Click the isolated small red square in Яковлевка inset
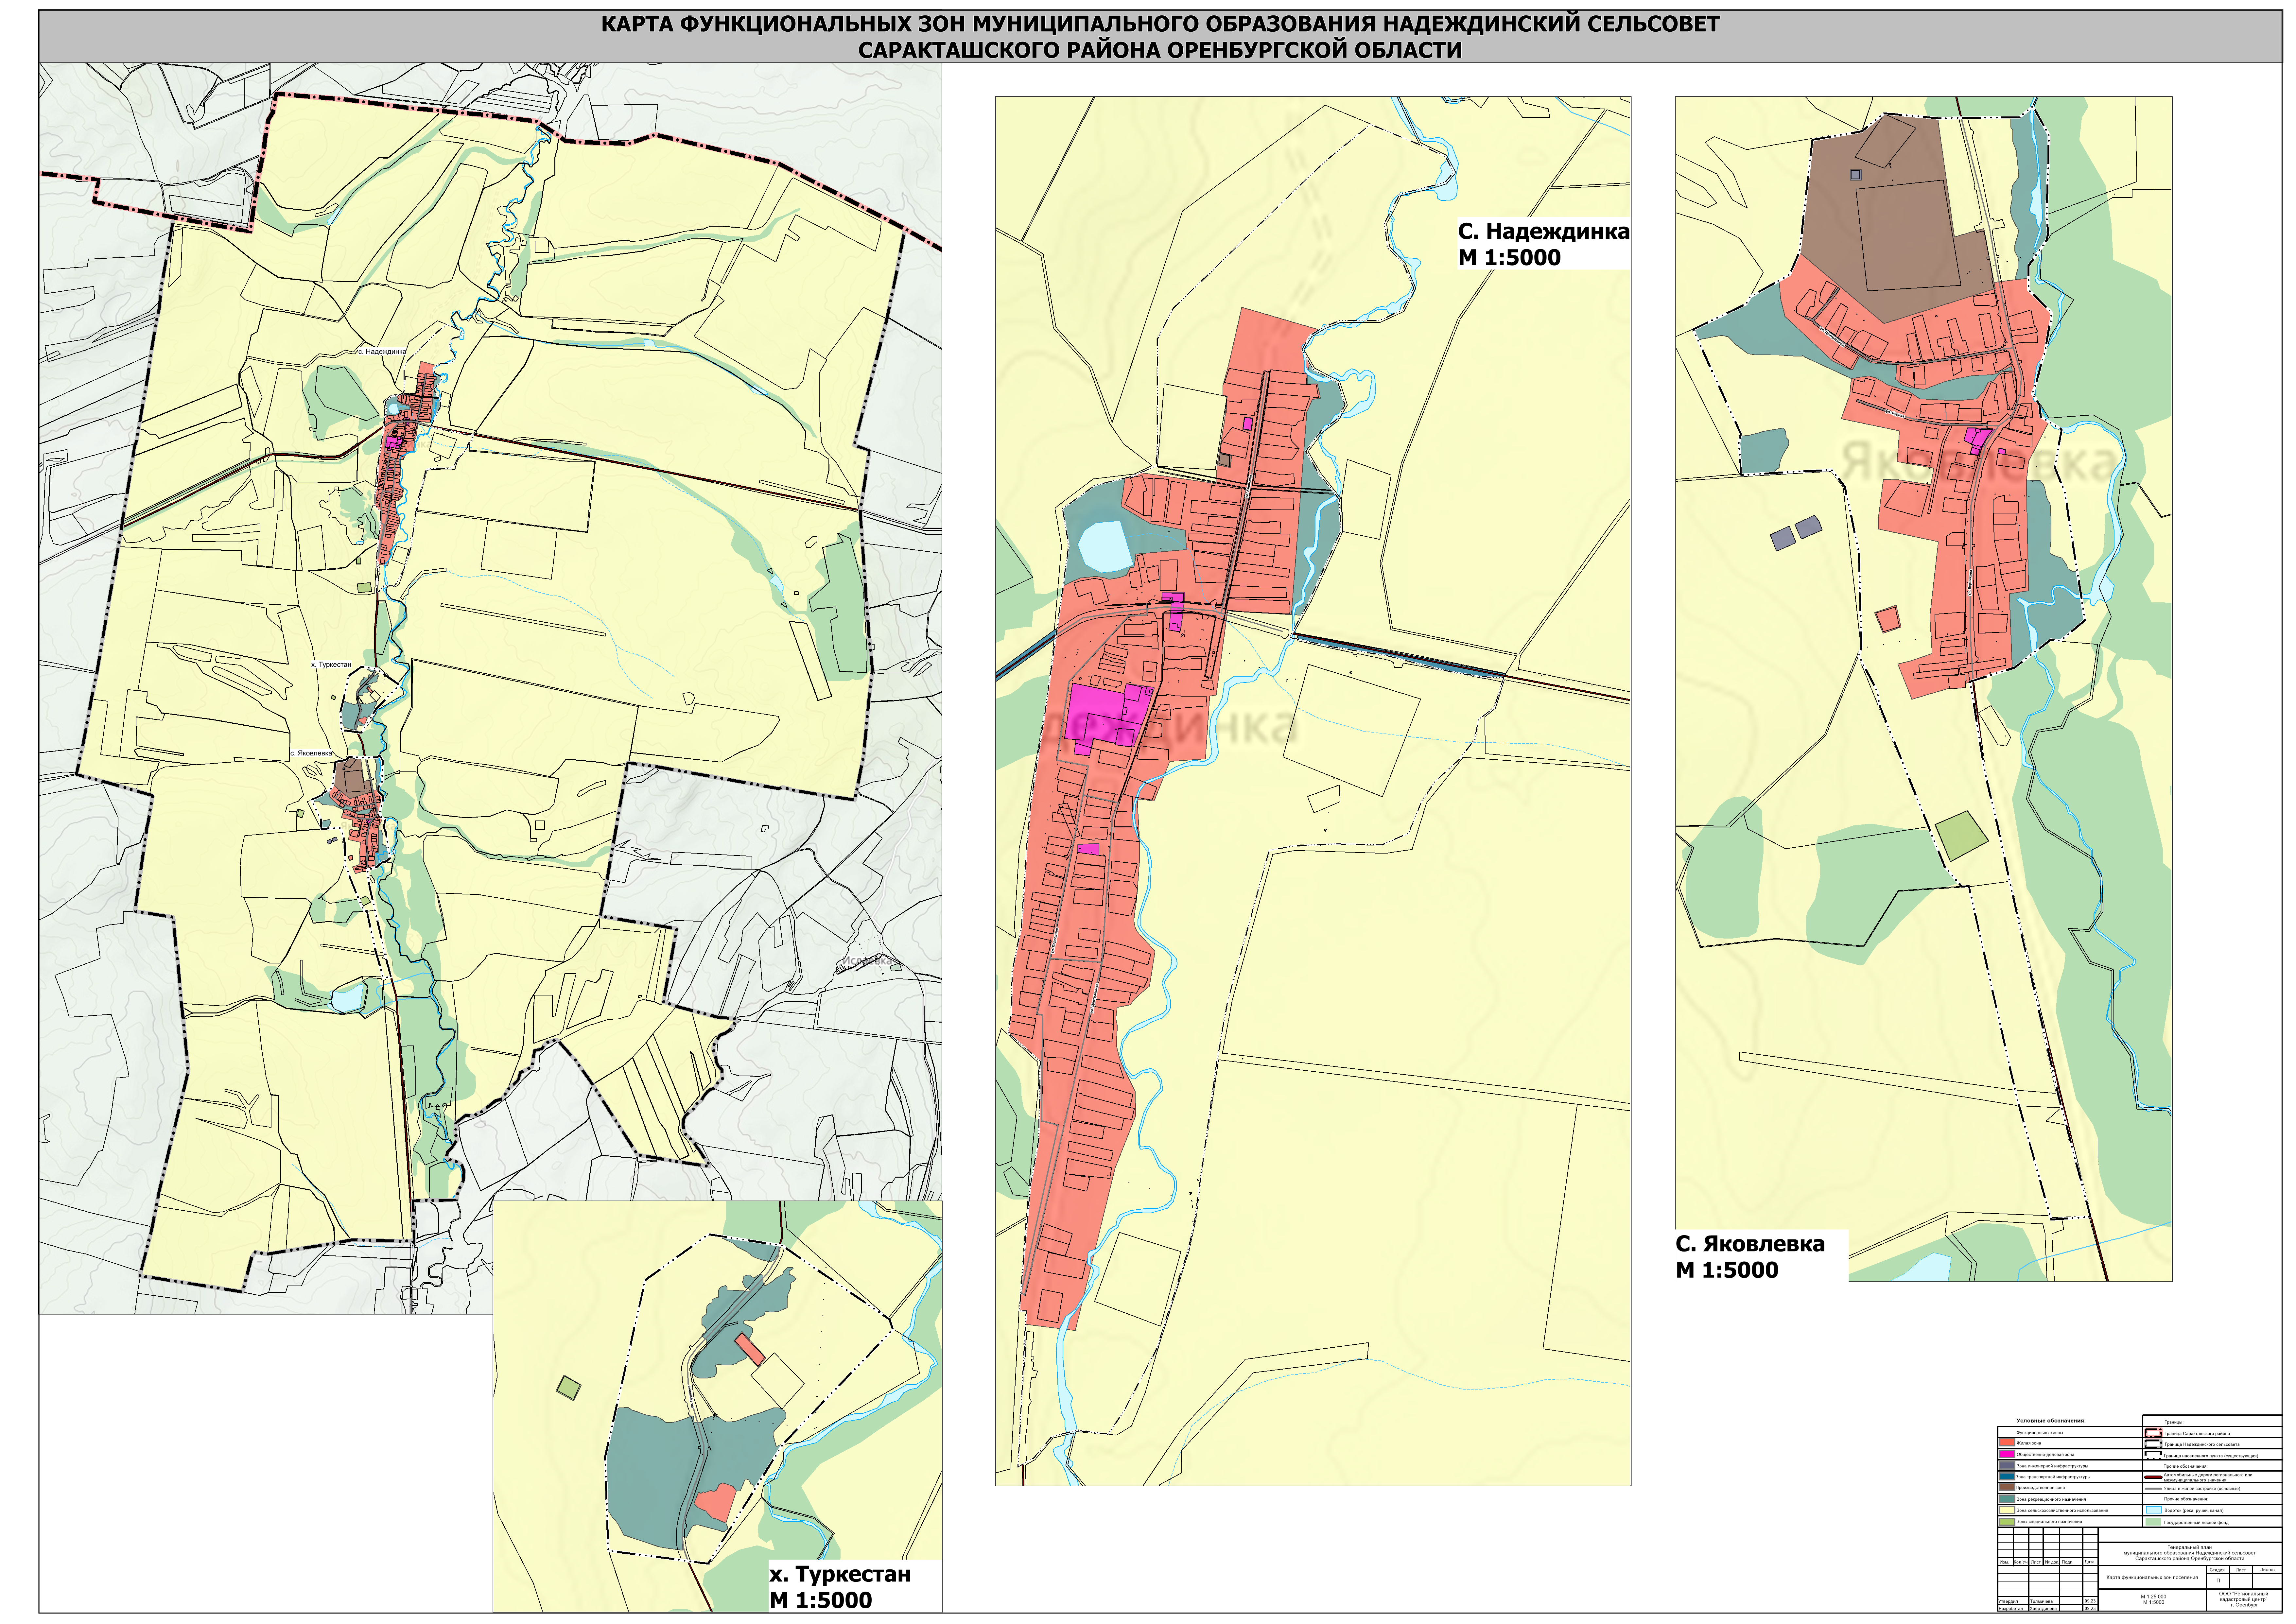Screen dimensions: 2296x1624 tap(1888, 619)
